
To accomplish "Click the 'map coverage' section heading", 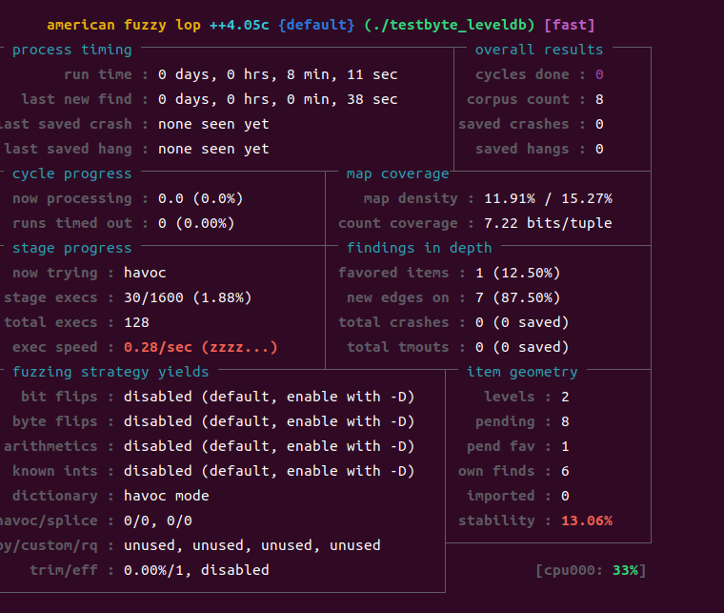I will tap(397, 174).
